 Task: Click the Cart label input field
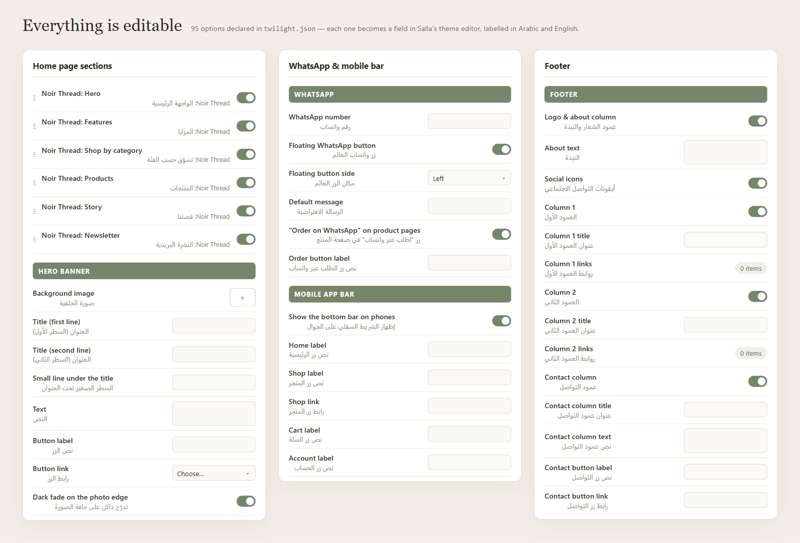469,434
